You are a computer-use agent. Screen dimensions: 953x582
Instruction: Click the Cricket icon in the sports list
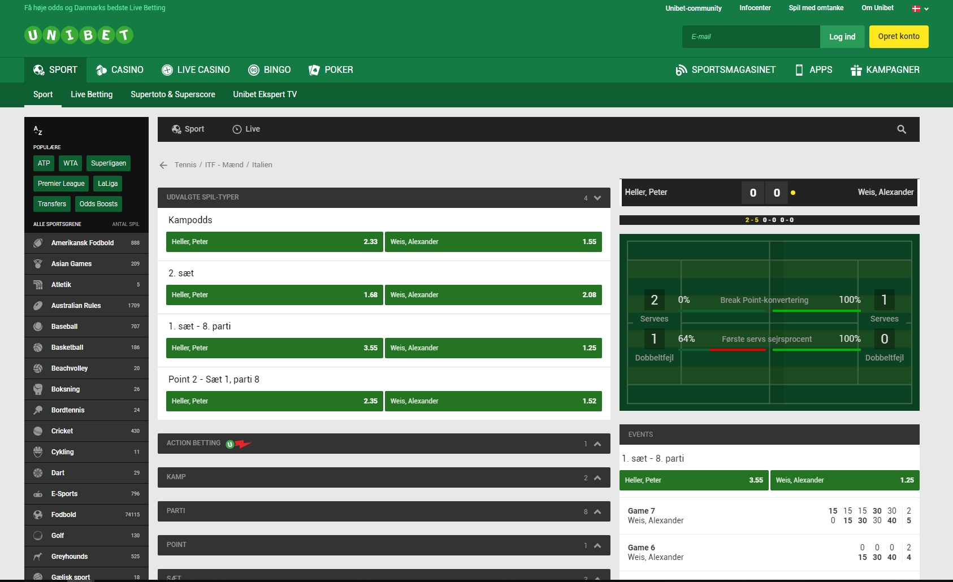(x=38, y=431)
